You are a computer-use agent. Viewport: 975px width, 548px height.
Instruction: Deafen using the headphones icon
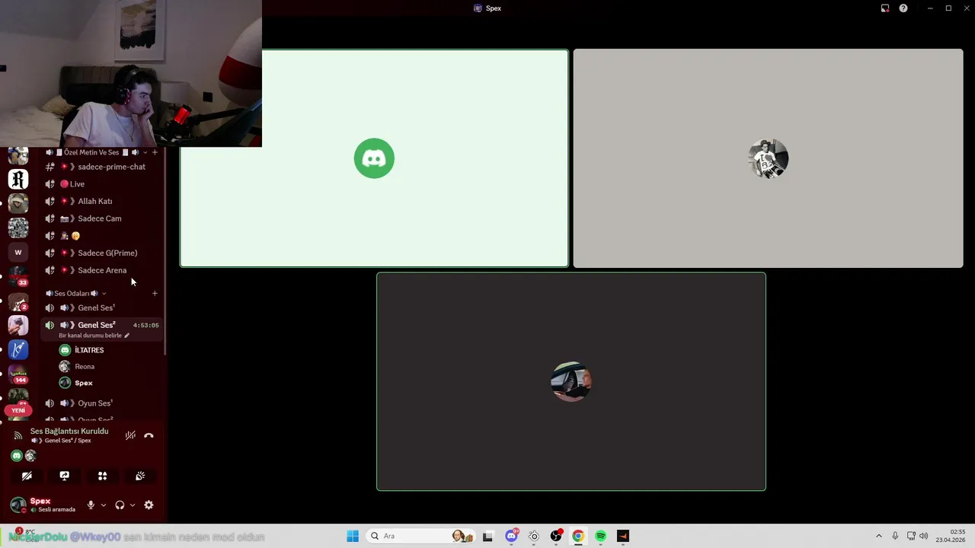(120, 505)
